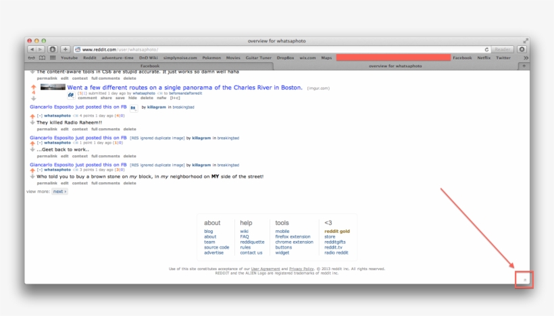
Task: Open the Charles River panorama post title
Action: [x=185, y=88]
